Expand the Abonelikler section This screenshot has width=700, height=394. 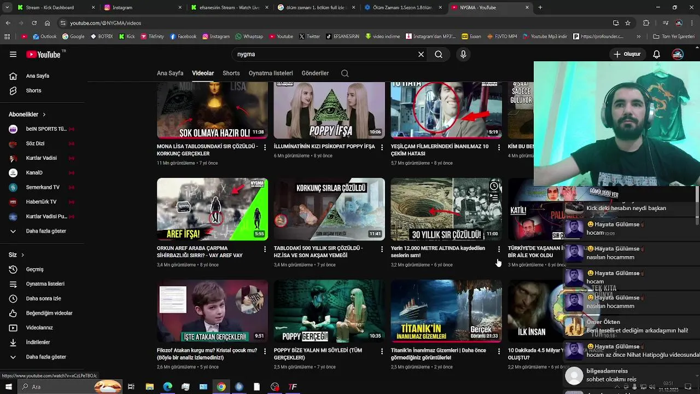point(27,114)
